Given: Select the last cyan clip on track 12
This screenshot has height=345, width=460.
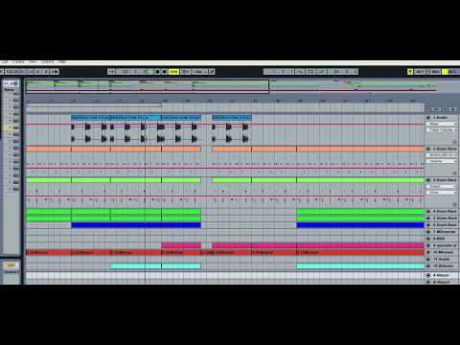Looking at the screenshot, I should click(360, 266).
